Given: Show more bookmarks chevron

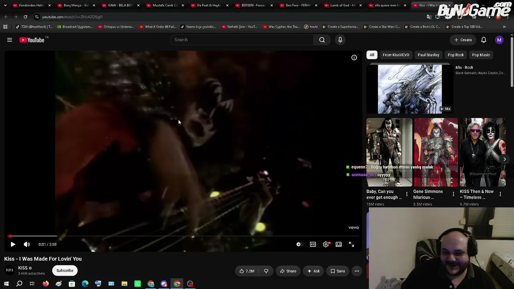Looking at the screenshot, I should [504, 27].
